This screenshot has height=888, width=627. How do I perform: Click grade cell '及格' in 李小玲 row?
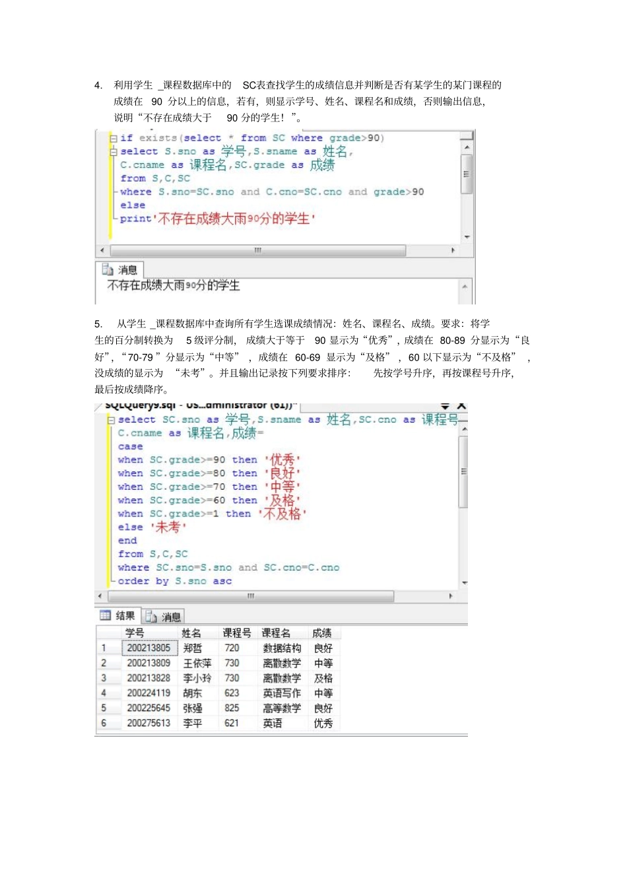[x=324, y=678]
